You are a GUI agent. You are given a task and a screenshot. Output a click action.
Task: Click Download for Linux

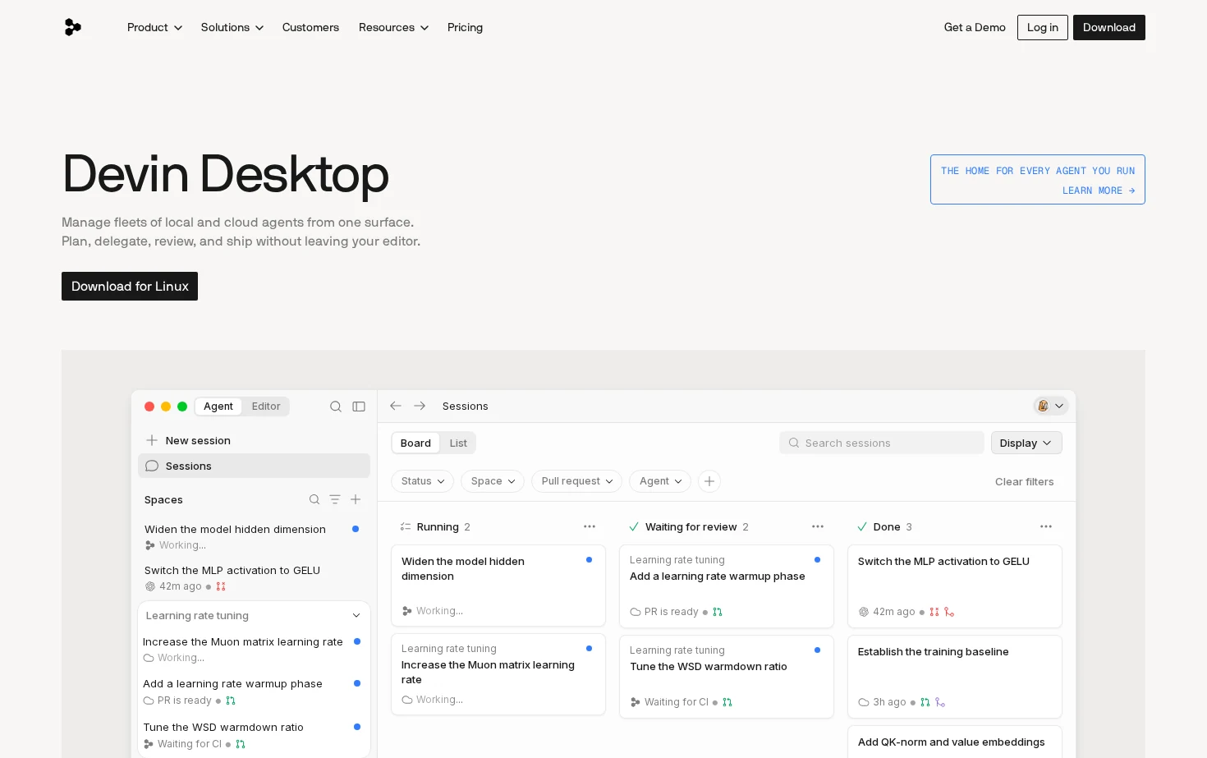pos(130,286)
